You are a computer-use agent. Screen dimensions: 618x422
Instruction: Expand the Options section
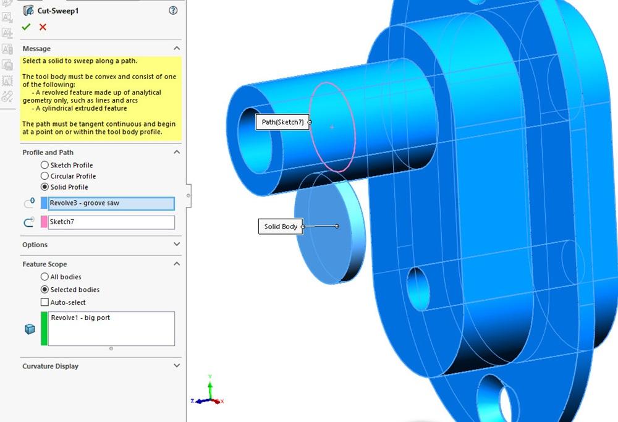pos(176,245)
